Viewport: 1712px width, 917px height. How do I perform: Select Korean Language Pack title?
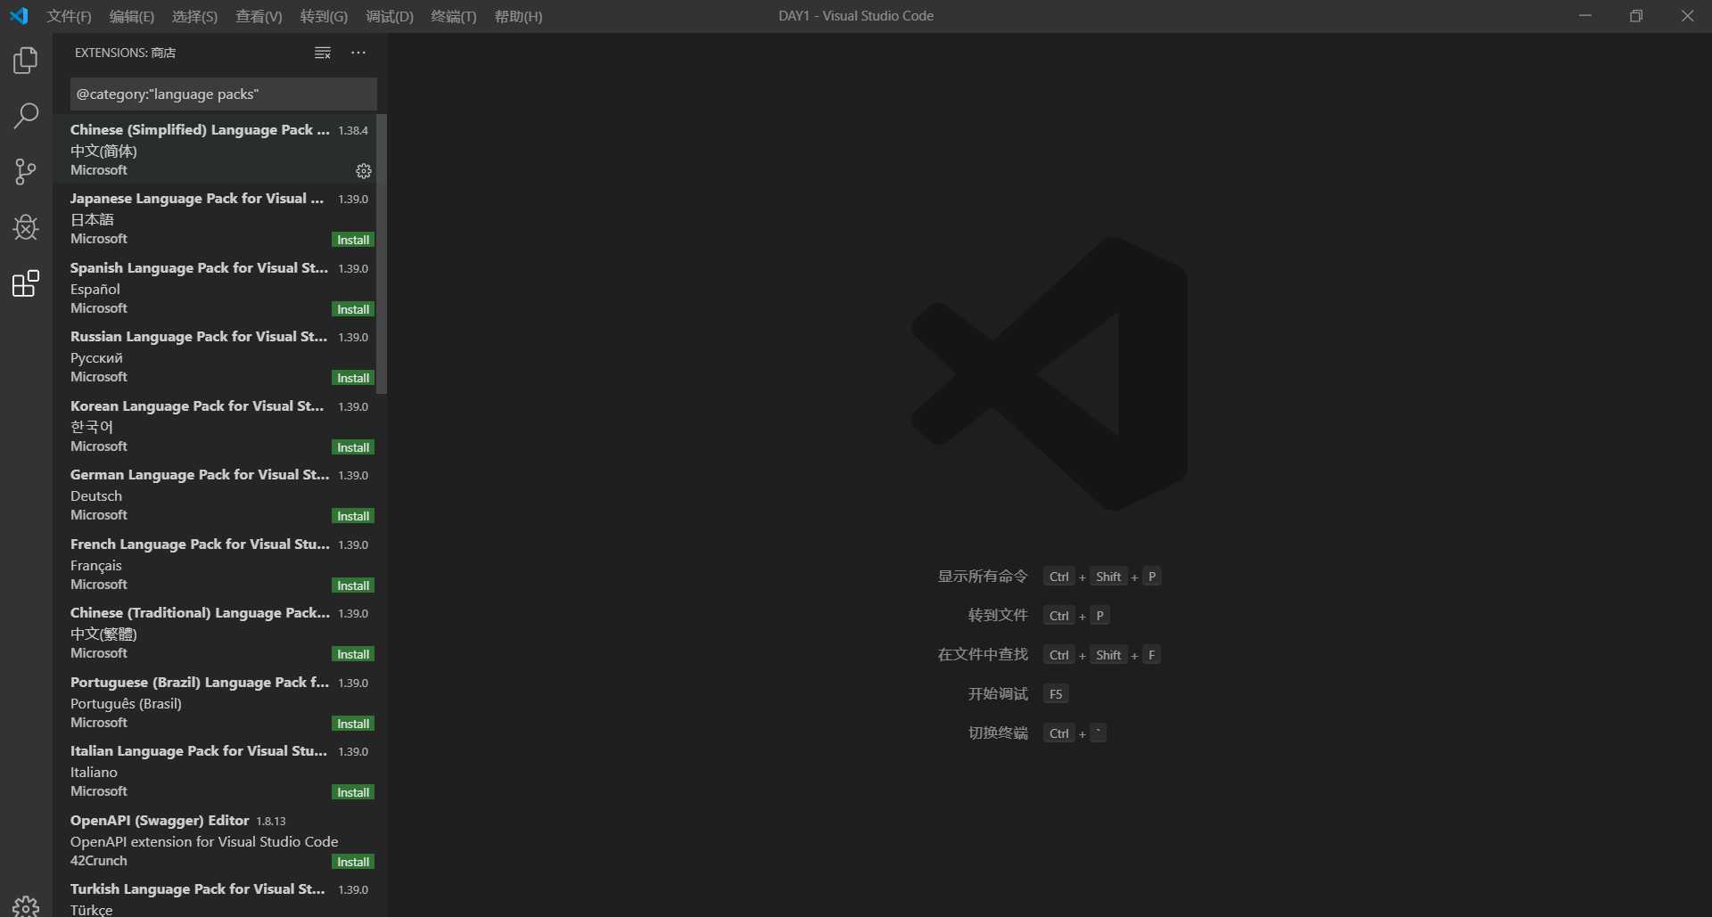(197, 405)
